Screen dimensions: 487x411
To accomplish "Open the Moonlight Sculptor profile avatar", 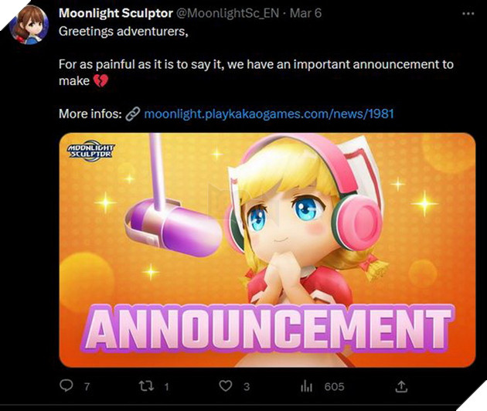I will tap(29, 24).
